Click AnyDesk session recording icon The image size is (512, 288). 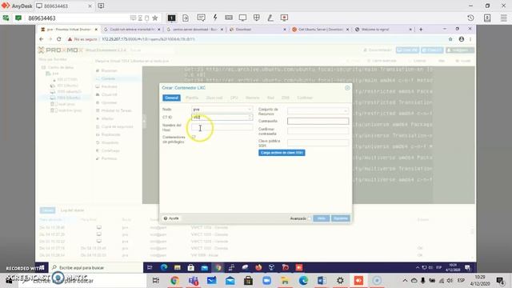(285, 18)
